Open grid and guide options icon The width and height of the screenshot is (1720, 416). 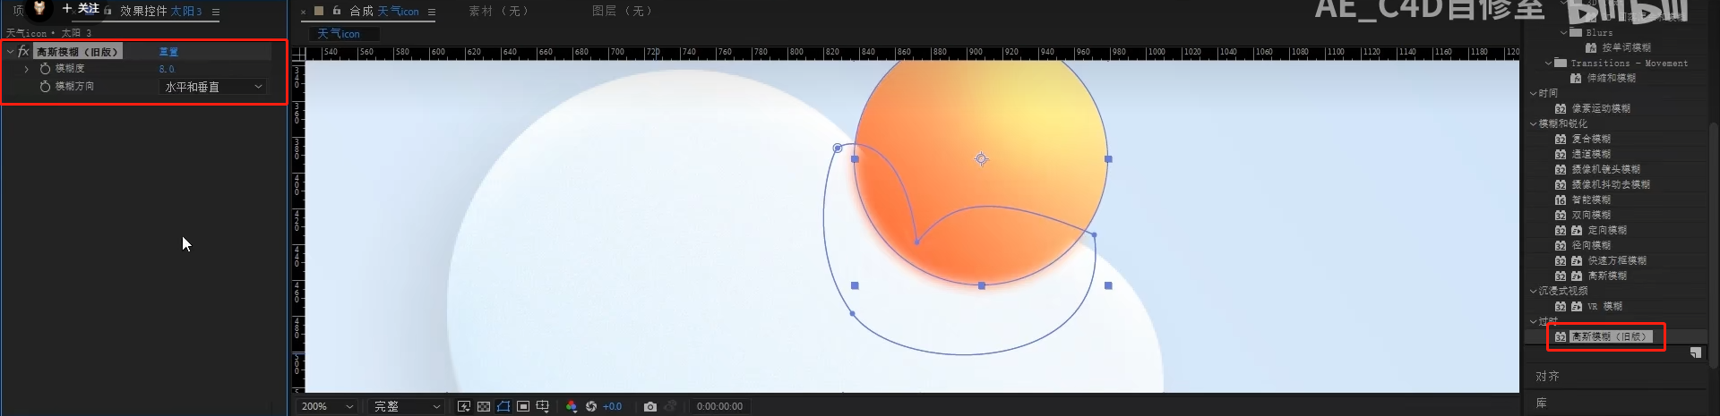[543, 406]
